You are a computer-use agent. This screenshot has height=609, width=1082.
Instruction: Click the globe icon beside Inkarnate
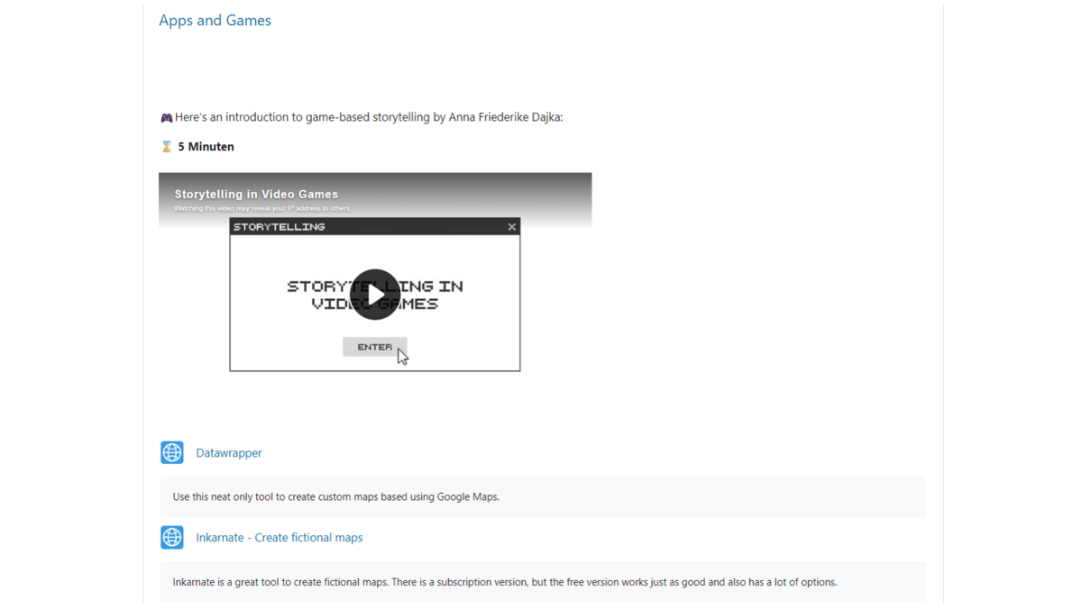click(x=172, y=537)
